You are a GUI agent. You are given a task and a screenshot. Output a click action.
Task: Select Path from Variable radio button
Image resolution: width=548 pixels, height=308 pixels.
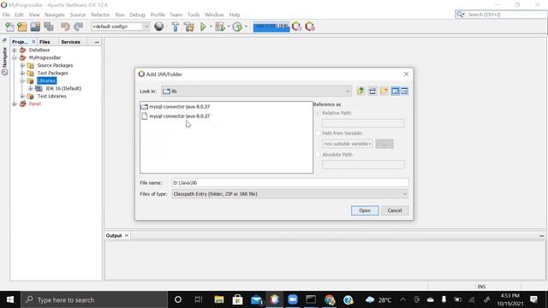coord(318,133)
